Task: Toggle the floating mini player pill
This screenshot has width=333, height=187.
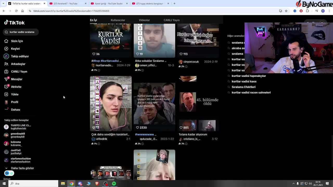Action: pyautogui.click(x=9, y=173)
